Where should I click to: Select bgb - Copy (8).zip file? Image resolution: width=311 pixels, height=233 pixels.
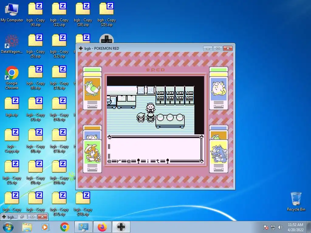pos(36,141)
